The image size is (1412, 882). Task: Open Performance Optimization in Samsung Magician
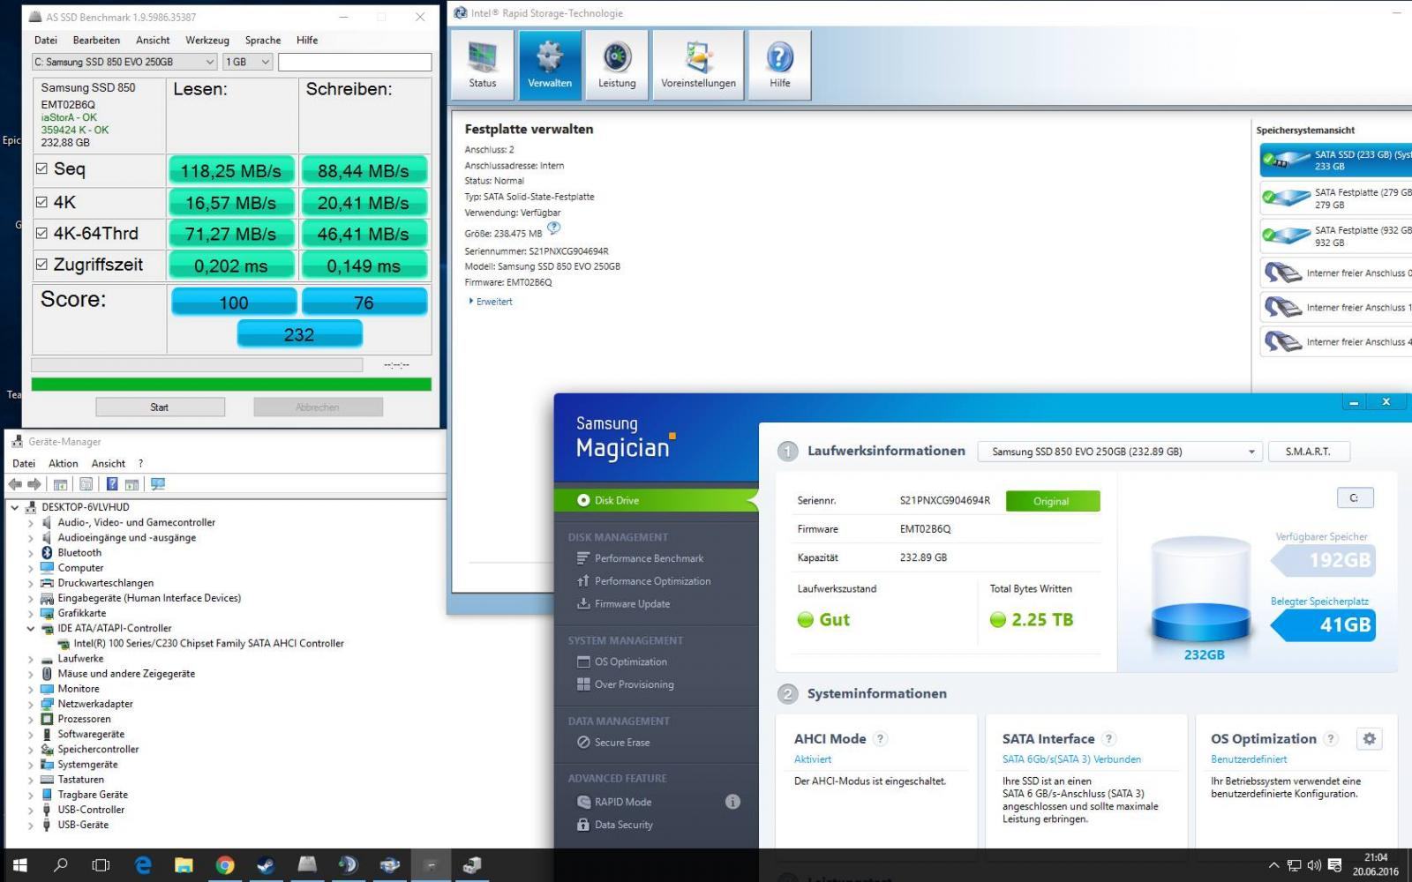[644, 581]
